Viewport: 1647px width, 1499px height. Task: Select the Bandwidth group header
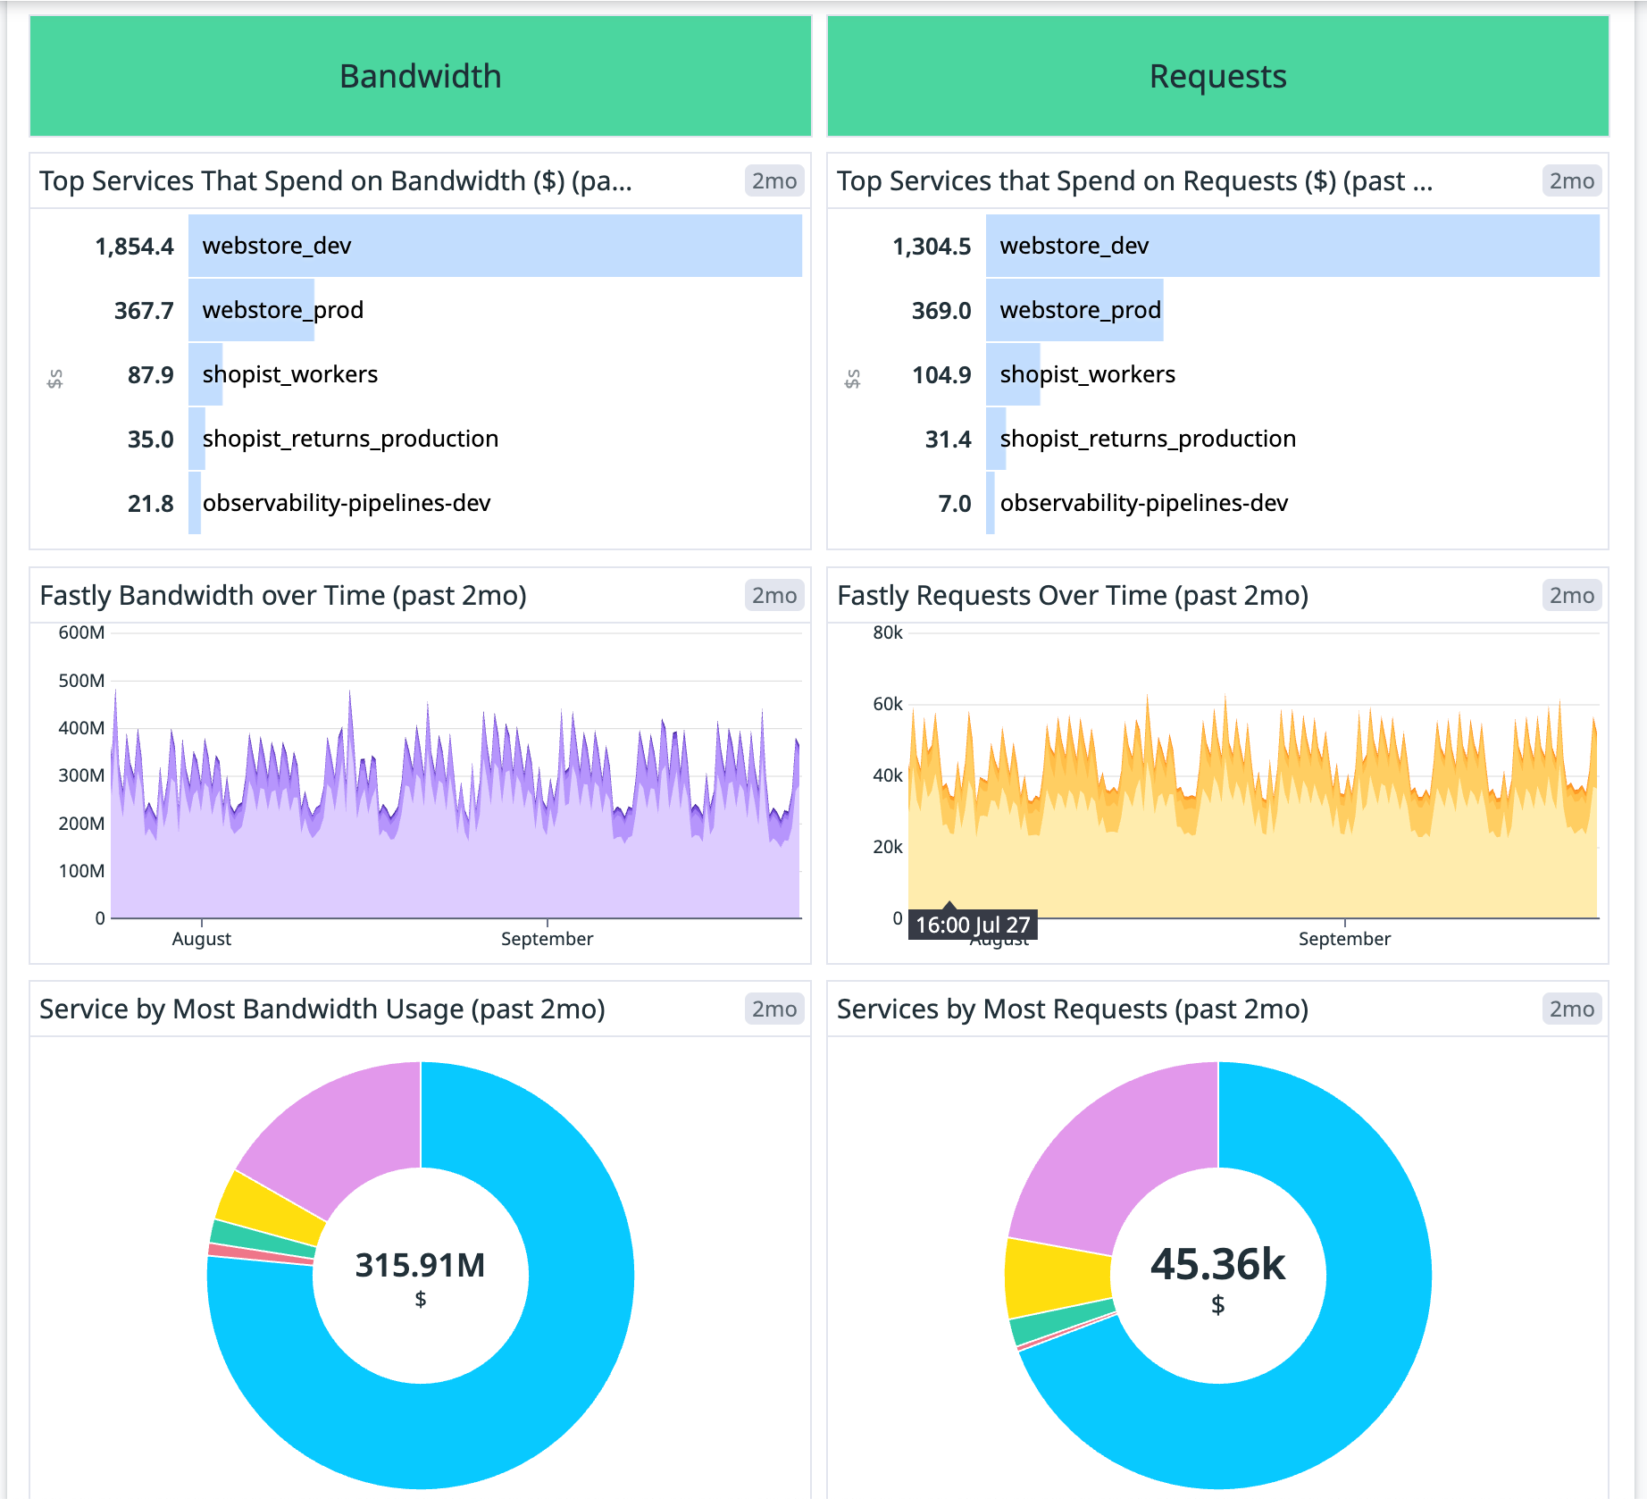click(420, 76)
